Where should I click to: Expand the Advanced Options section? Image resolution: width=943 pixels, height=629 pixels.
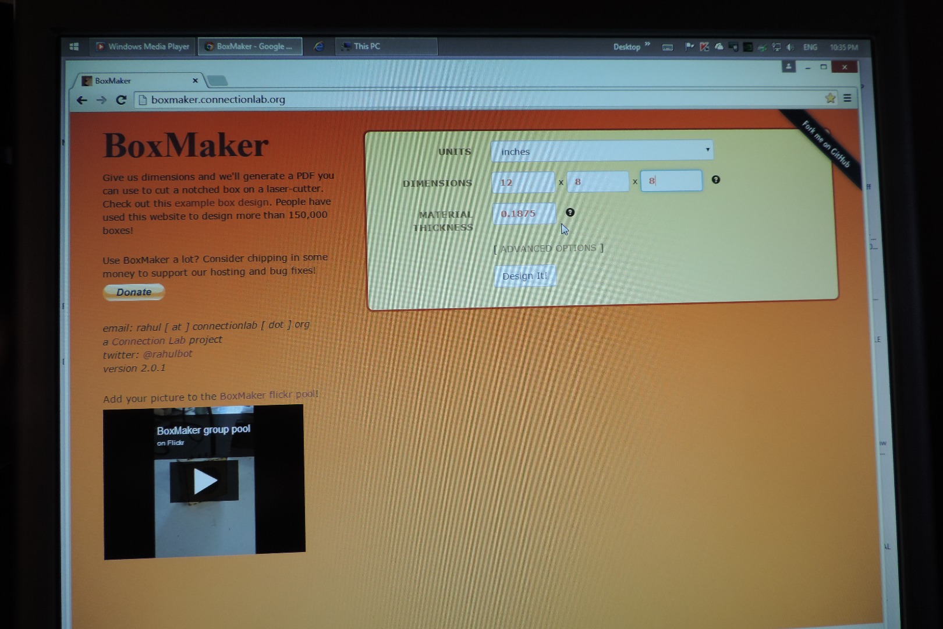tap(548, 248)
